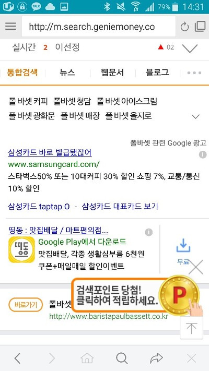Expand the real-time trending keywords chevron
209x371 pixels.
coord(190,48)
